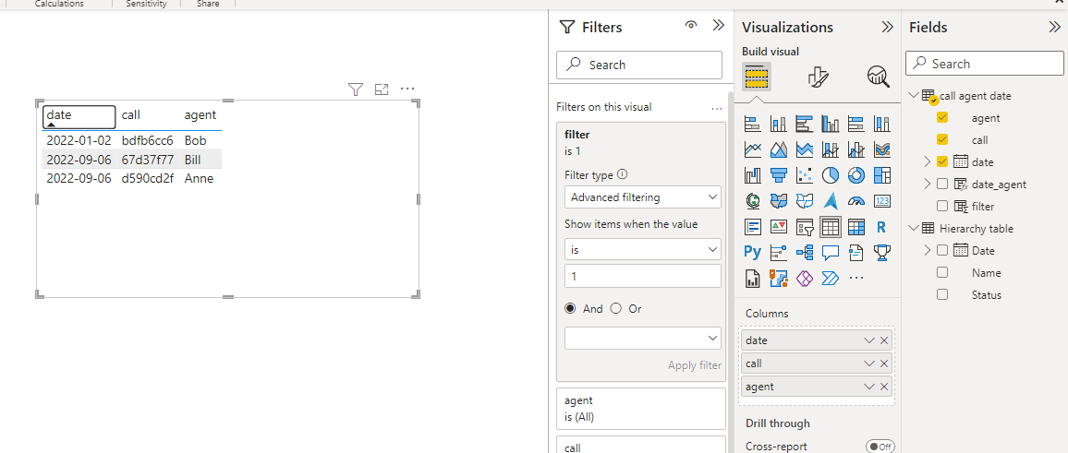
Task: Select the Azure Map arrow icon
Action: click(830, 200)
